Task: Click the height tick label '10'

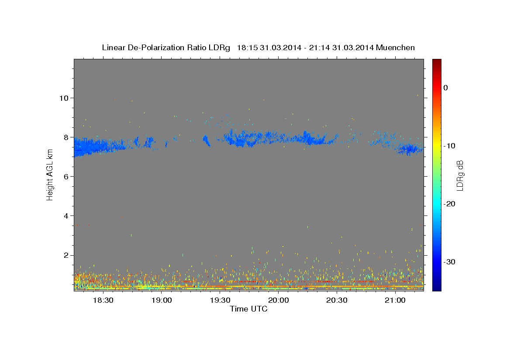Action: click(65, 98)
